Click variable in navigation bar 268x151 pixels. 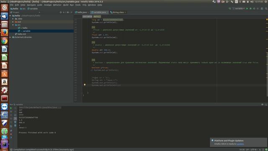[x=33, y=8]
